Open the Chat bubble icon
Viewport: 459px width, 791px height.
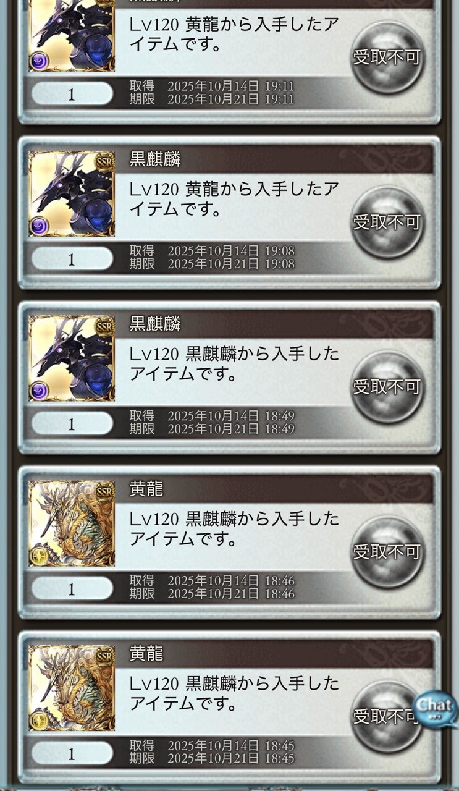coord(436,709)
